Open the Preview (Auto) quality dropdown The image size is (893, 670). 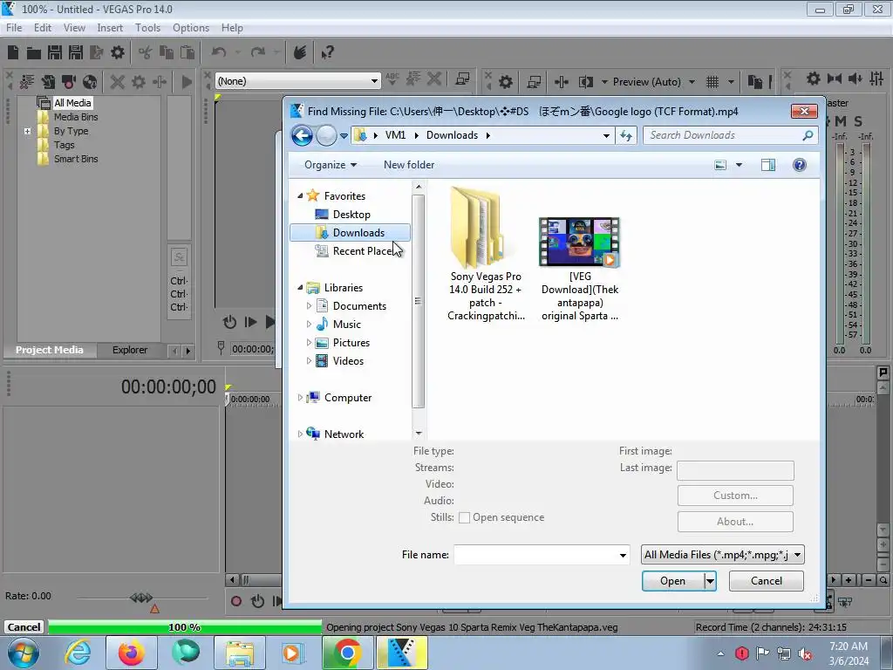(692, 82)
